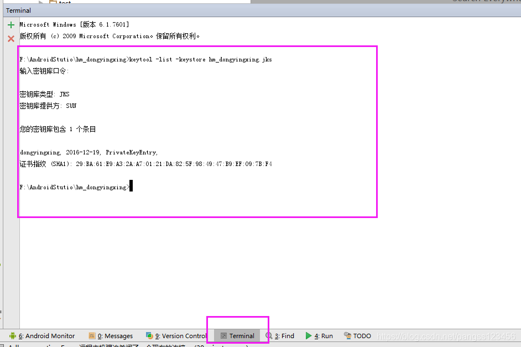
Task: Open the Find tool window
Action: [280, 336]
